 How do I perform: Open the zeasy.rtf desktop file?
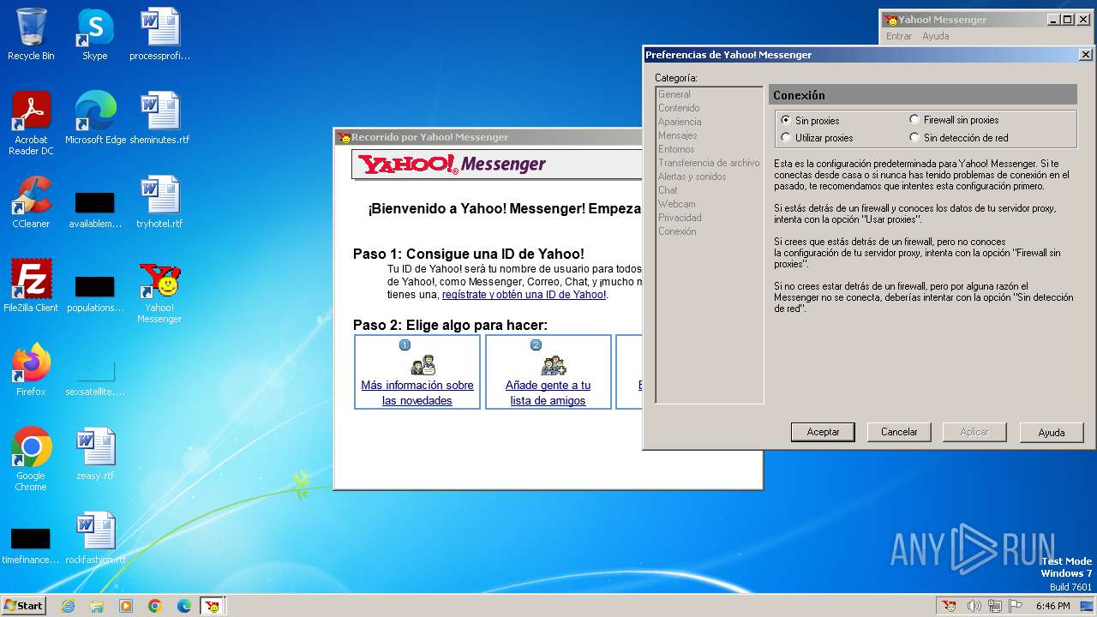point(95,454)
